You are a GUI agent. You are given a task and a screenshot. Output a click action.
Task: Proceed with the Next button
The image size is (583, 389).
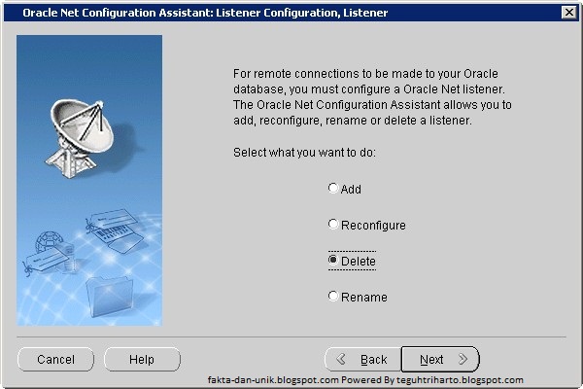(x=440, y=359)
